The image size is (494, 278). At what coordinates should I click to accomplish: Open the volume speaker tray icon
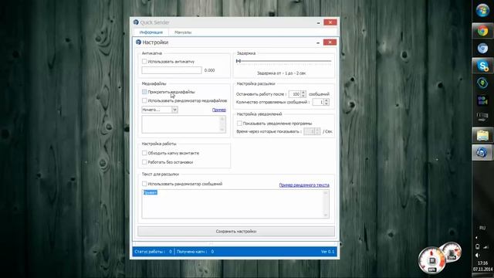(x=477, y=255)
